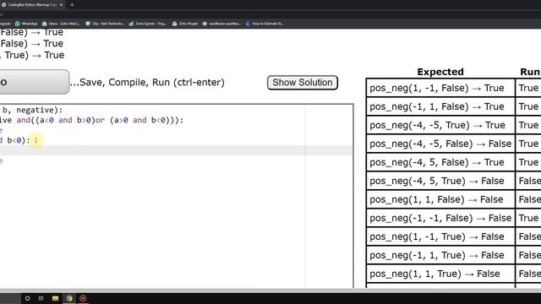Click the 'pos_neg(-1, 1, True) → False' cell
541x304 pixels.
click(x=440, y=255)
